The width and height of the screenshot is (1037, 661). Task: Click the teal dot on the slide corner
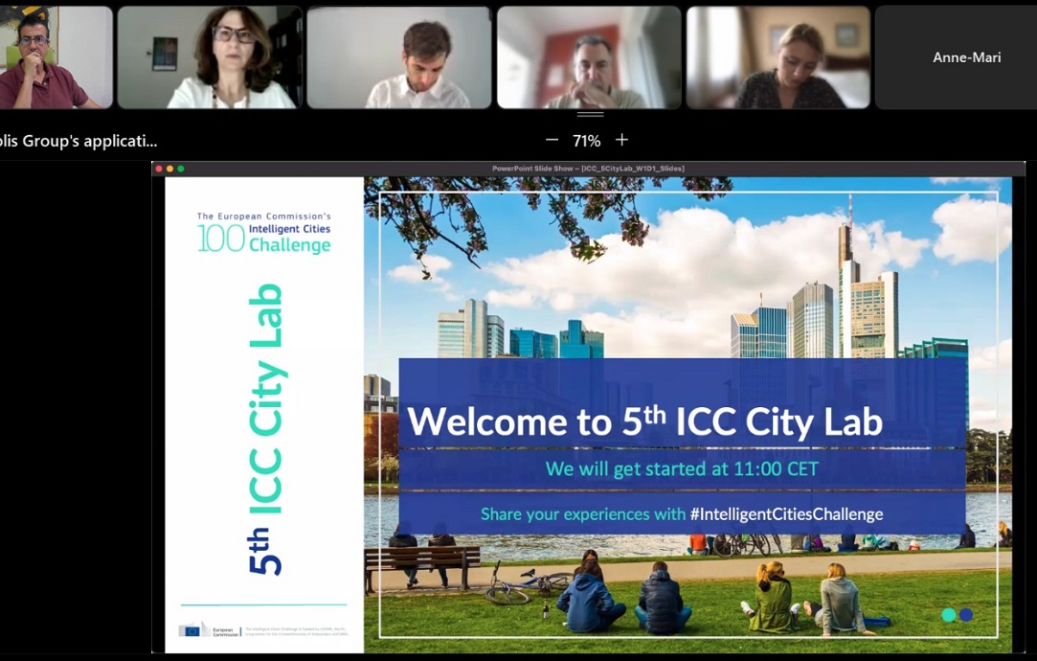point(949,615)
